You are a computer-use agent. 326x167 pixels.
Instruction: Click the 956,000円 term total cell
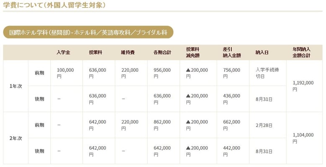162,73
